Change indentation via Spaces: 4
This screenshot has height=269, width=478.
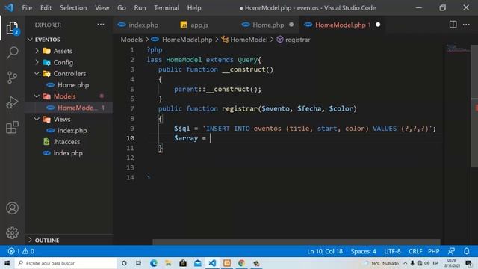click(363, 251)
